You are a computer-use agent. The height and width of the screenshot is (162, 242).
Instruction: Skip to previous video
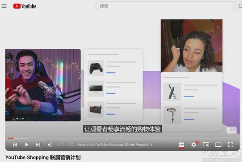[x=15, y=145]
